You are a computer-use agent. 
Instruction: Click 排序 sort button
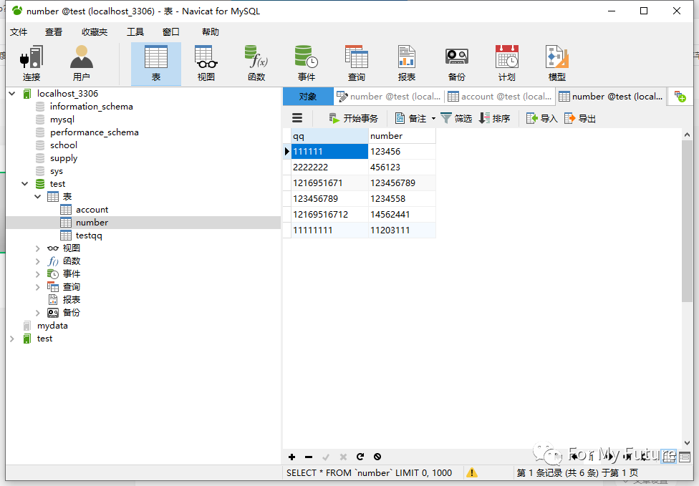point(494,119)
